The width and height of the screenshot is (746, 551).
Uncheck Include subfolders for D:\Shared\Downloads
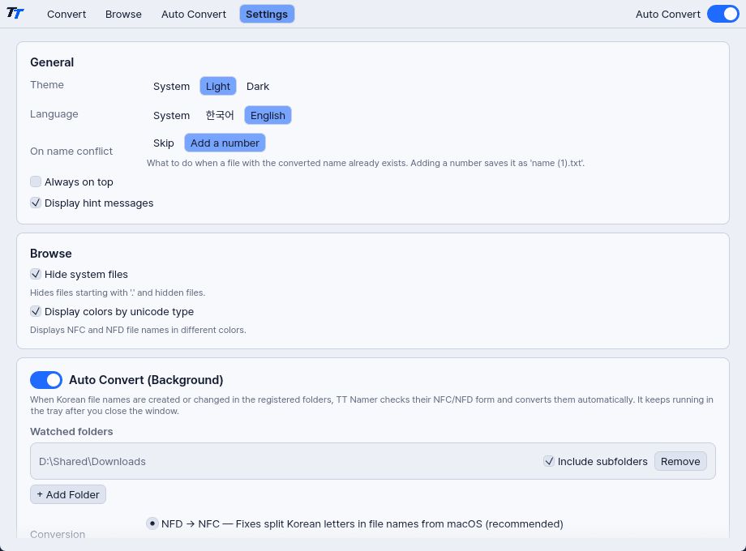click(x=549, y=461)
